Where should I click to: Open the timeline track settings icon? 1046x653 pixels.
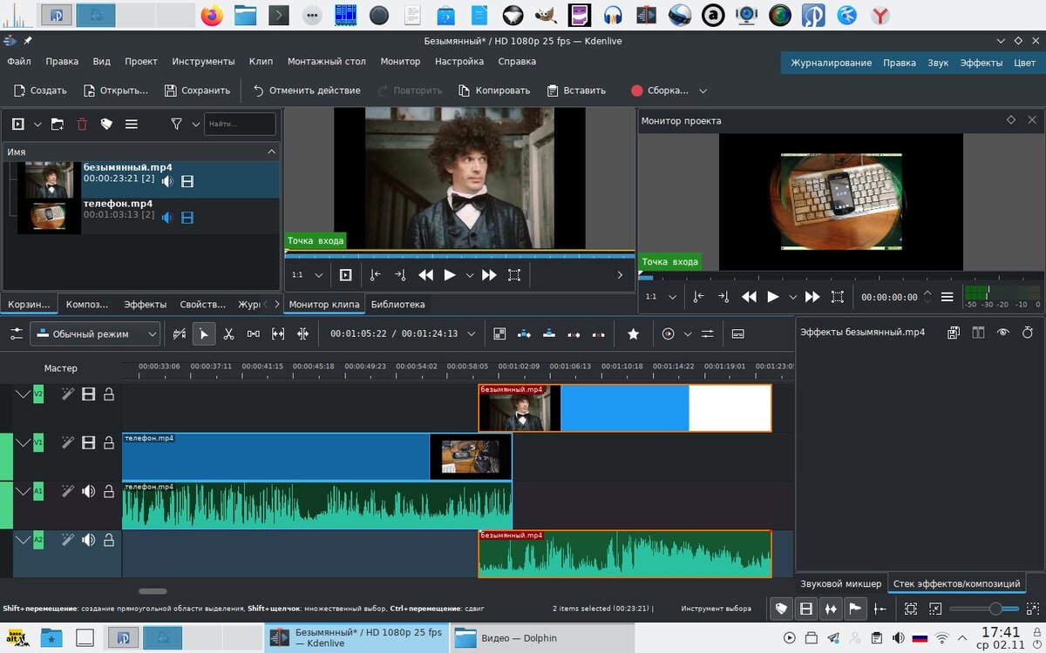click(x=17, y=333)
